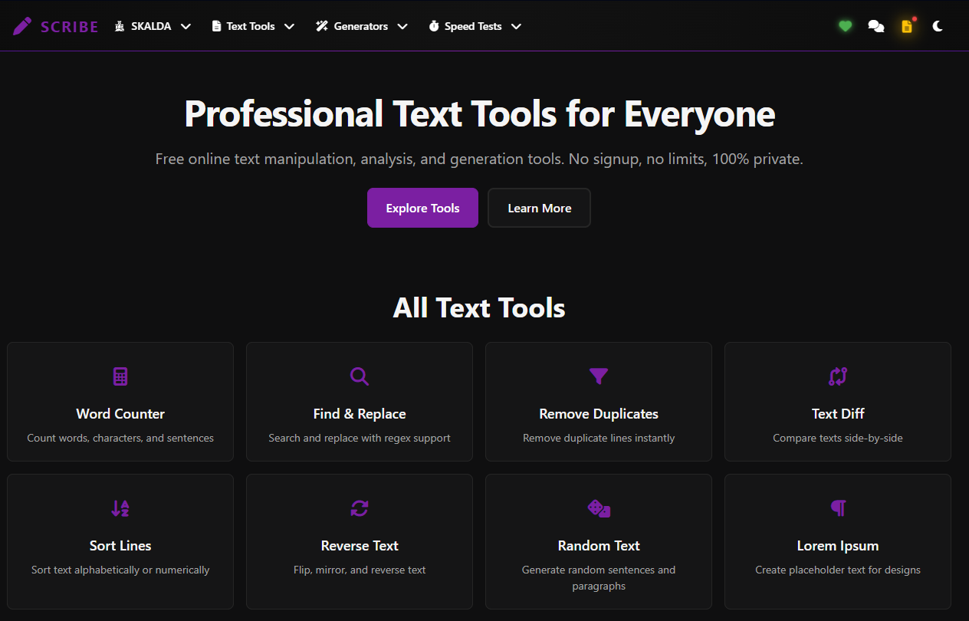The height and width of the screenshot is (621, 969).
Task: Click the Learn More button
Action: [539, 207]
